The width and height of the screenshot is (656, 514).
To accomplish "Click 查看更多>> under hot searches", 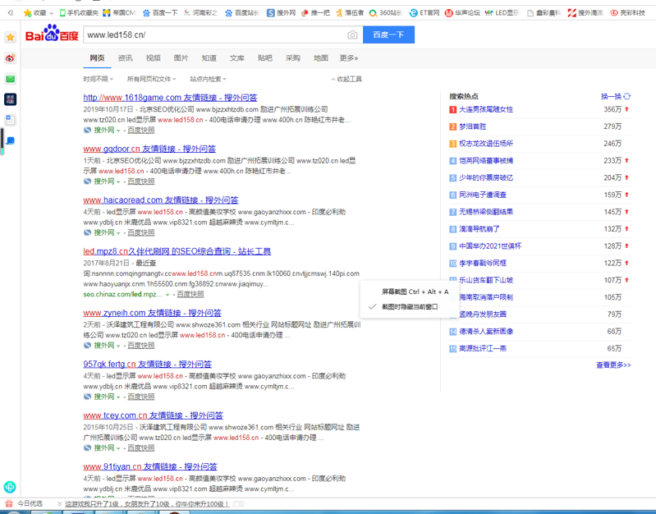I will [x=613, y=365].
